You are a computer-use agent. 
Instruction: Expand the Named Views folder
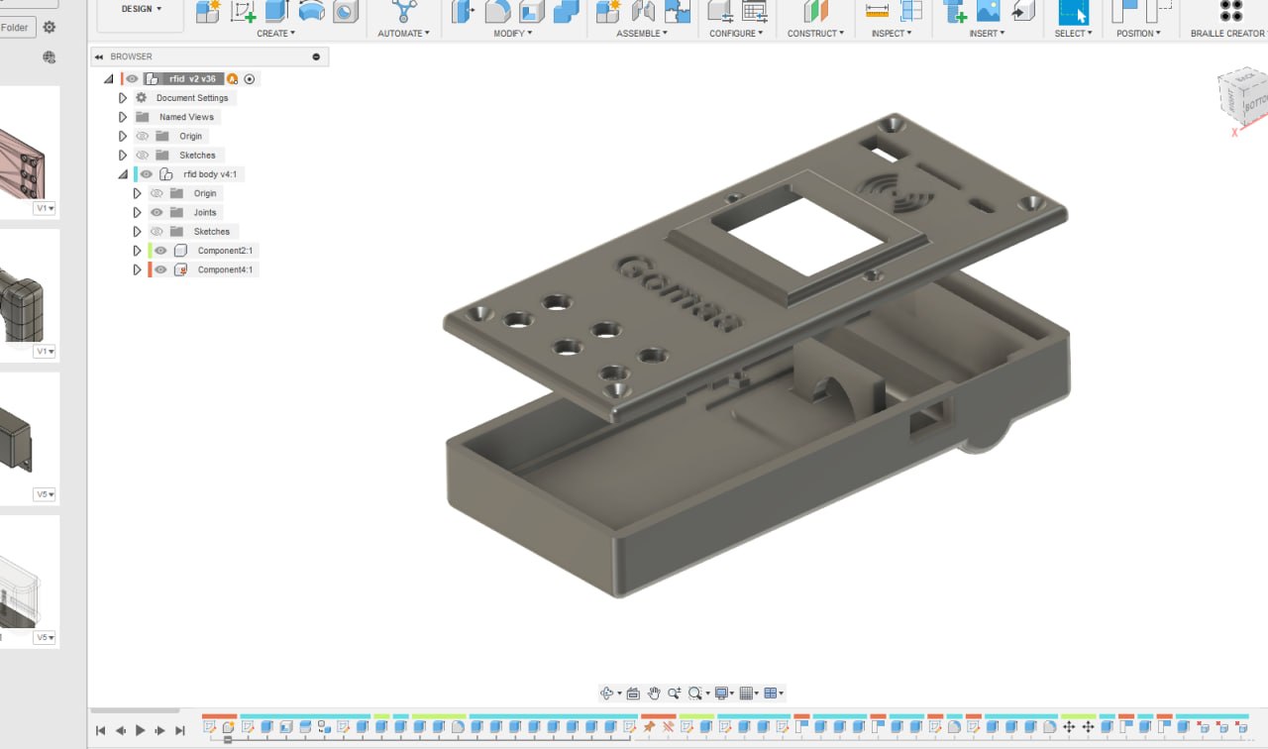pos(123,117)
